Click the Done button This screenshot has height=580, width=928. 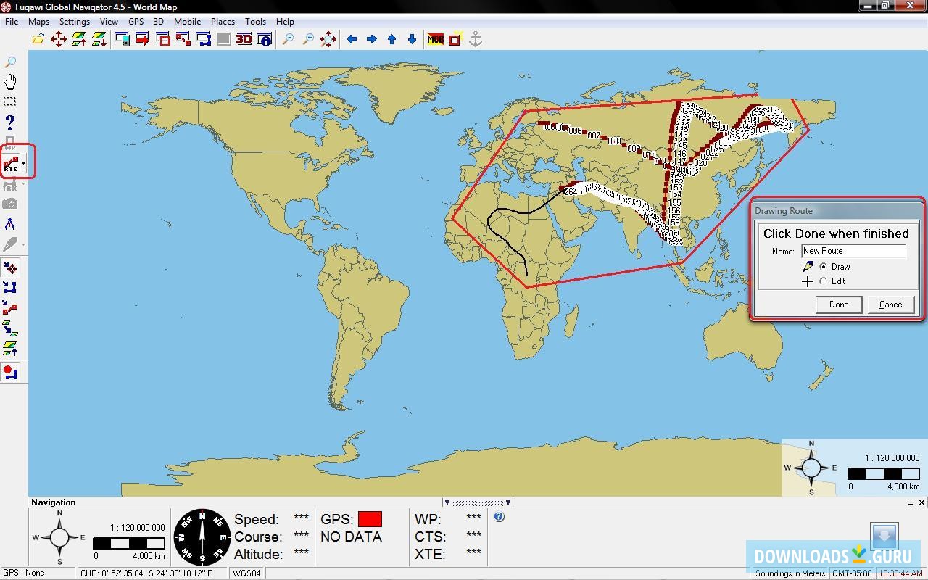839,304
